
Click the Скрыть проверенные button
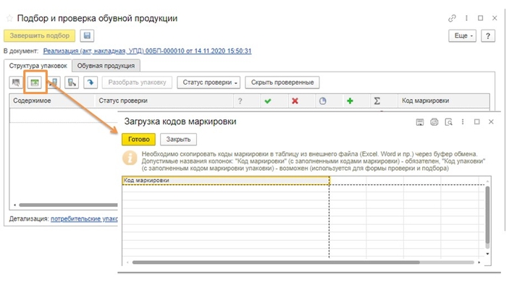[282, 82]
